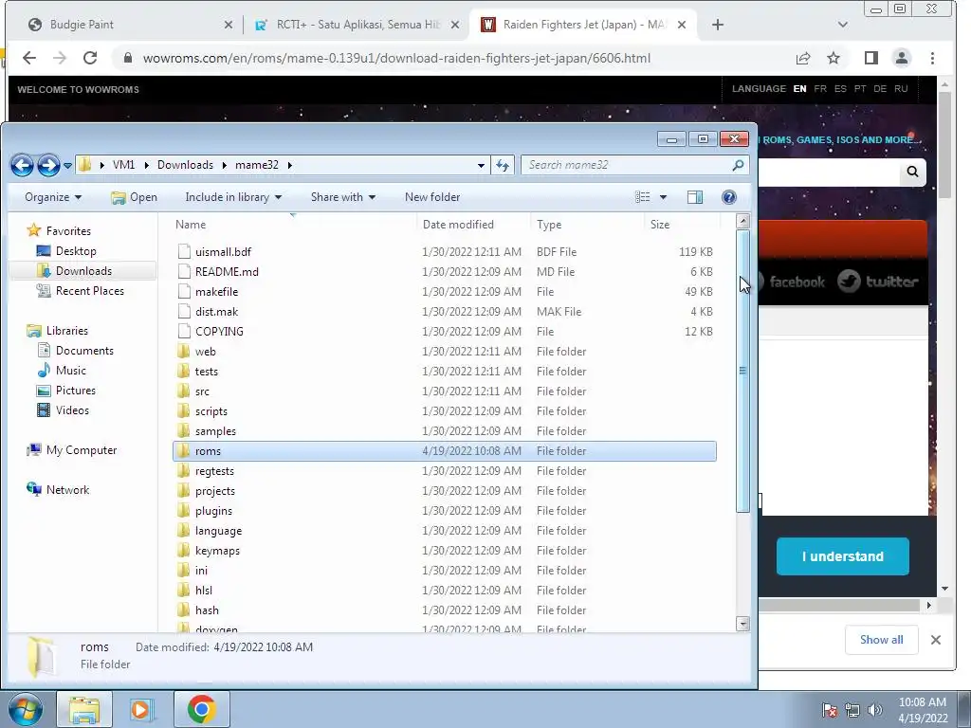Refresh the mame32 folder view
The image size is (971, 728).
pyautogui.click(x=503, y=165)
